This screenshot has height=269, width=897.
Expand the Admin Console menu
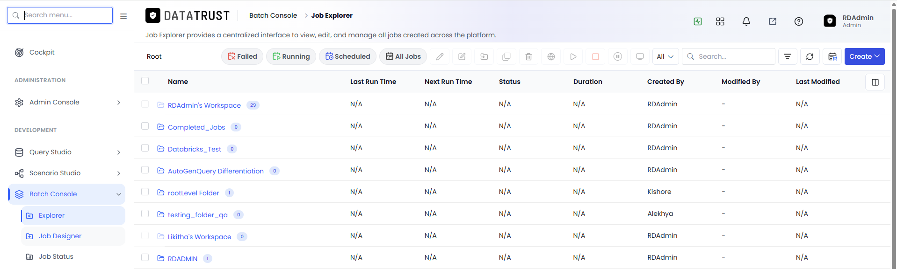tap(67, 102)
